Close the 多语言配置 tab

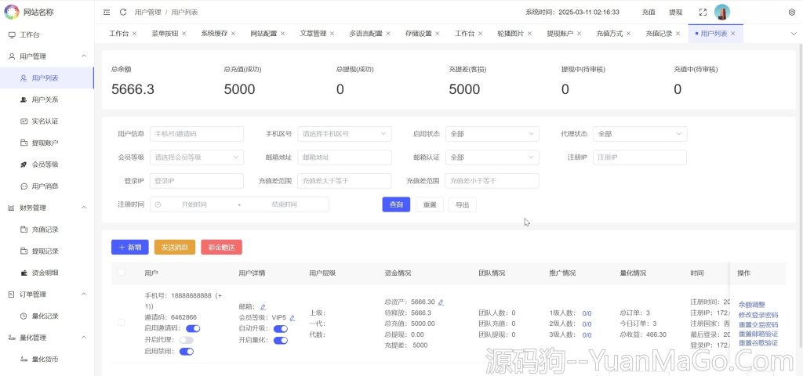click(x=388, y=33)
